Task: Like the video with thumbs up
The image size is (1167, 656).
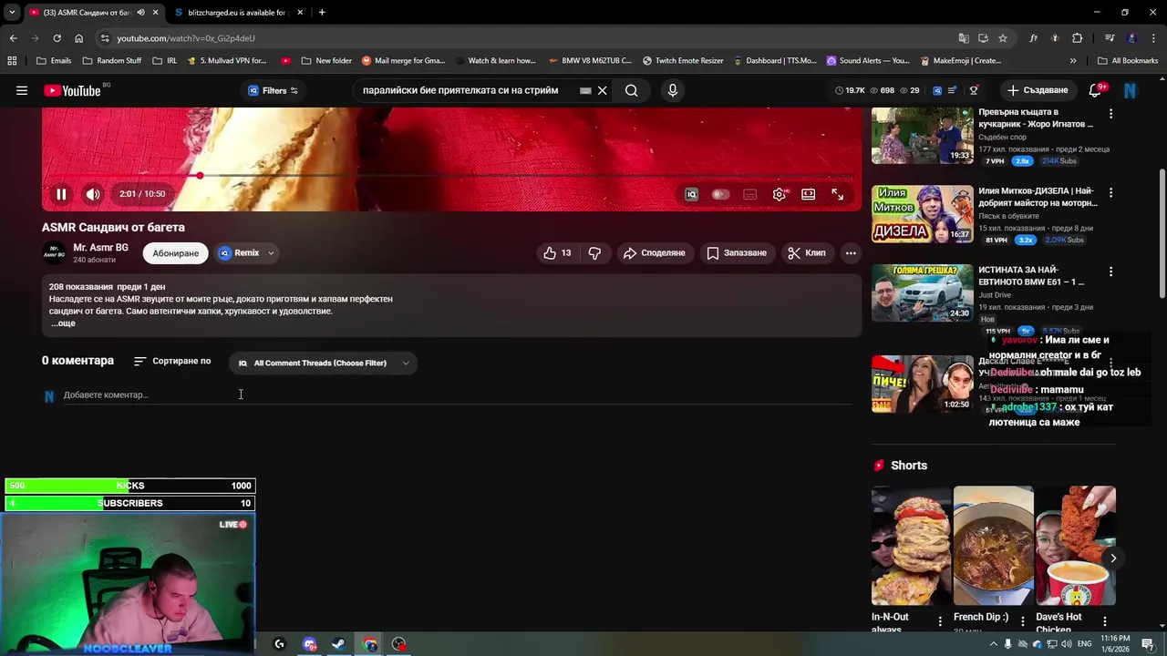Action: 557,253
